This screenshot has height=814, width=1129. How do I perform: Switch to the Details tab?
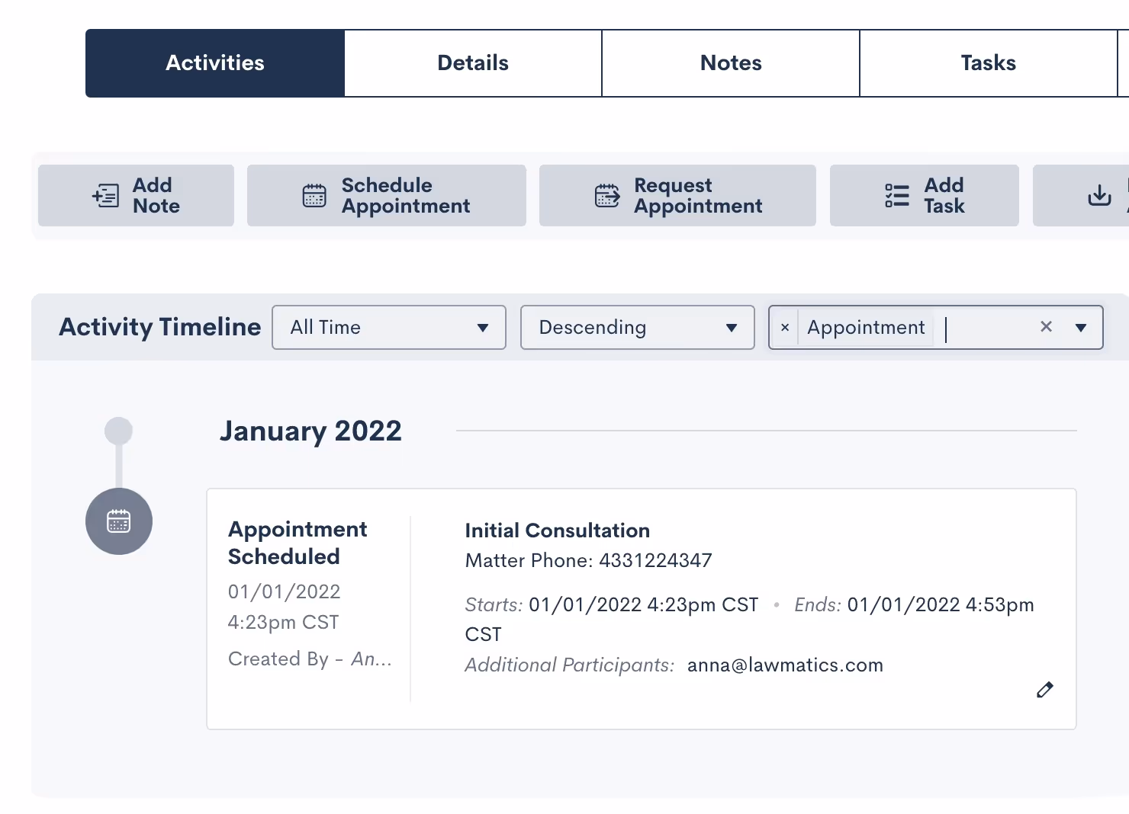[473, 63]
